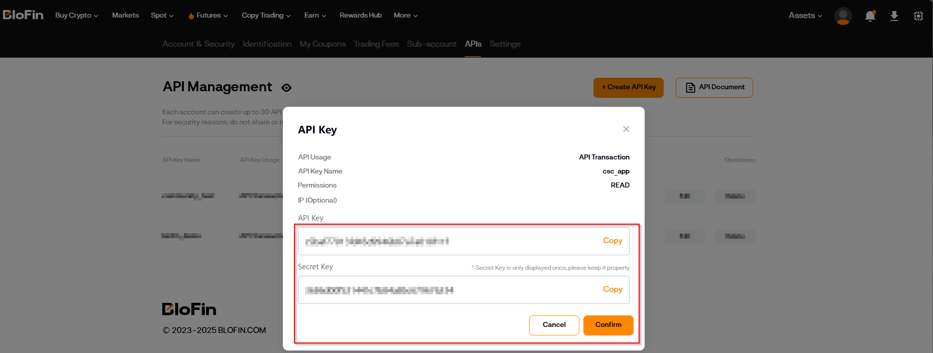
Task: Open the language globe icon
Action: point(918,16)
